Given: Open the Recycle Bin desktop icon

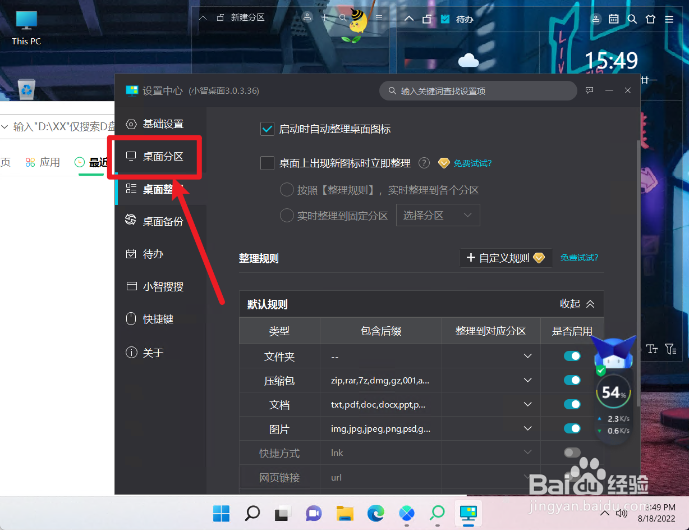Looking at the screenshot, I should pyautogui.click(x=26, y=89).
